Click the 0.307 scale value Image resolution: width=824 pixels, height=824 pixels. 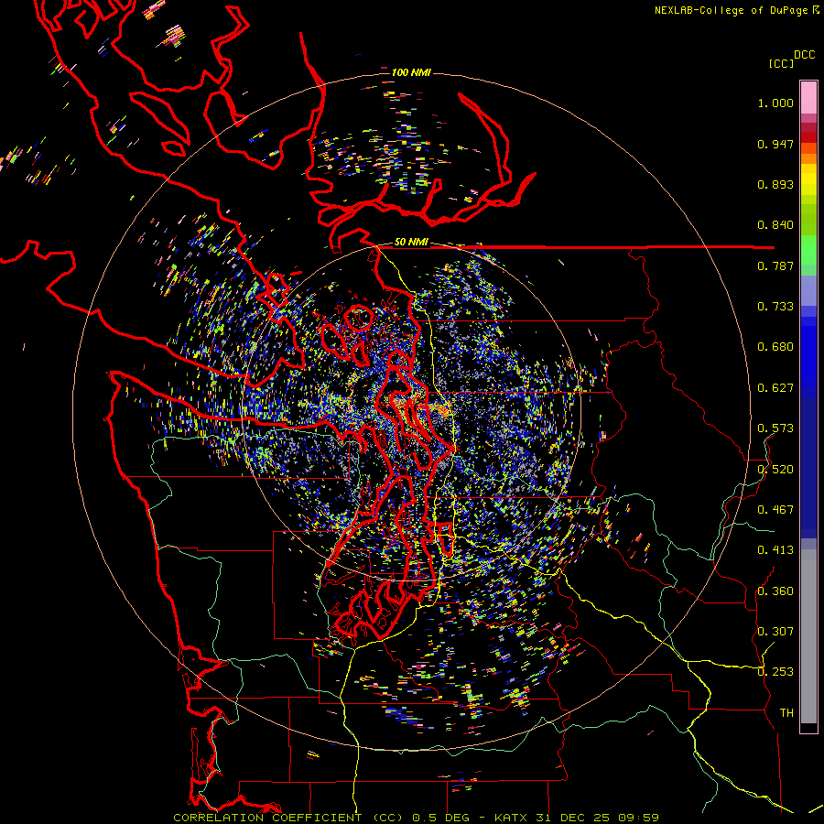pos(775,632)
